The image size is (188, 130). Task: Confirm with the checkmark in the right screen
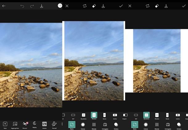tap(184, 6)
